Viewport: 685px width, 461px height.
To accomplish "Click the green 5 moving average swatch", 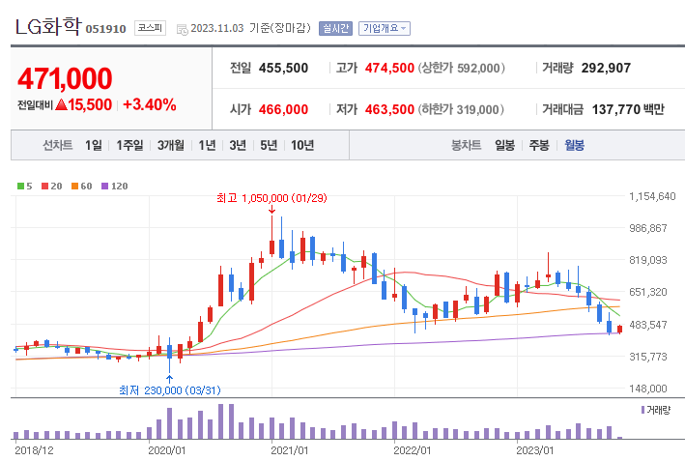I will click(x=20, y=187).
